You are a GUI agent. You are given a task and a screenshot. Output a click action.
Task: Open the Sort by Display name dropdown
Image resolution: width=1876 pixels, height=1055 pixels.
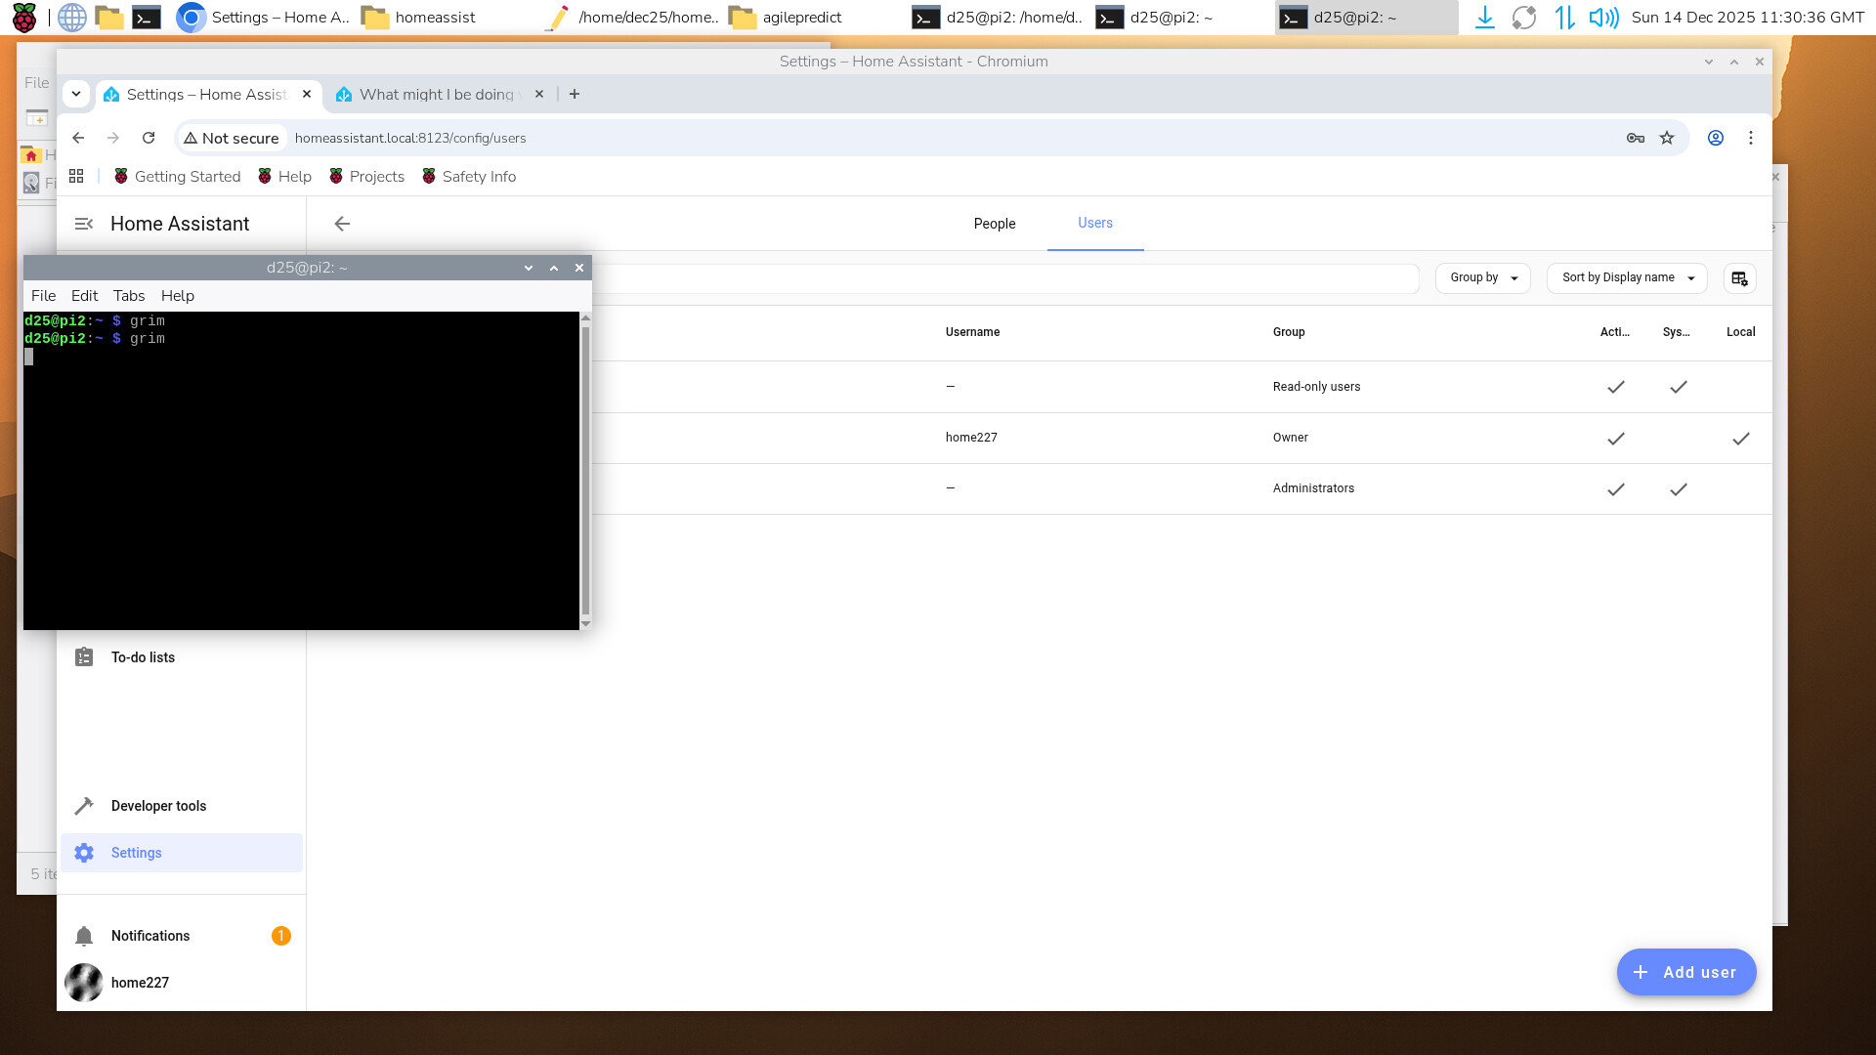[x=1626, y=278]
